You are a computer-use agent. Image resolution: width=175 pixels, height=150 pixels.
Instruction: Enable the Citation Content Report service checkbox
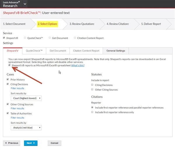point(75,38)
